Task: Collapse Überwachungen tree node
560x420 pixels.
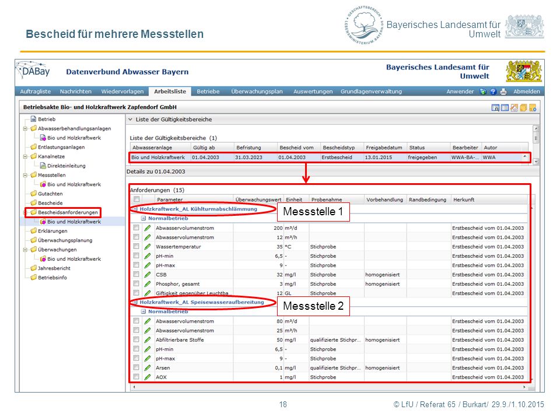Action: (25, 250)
